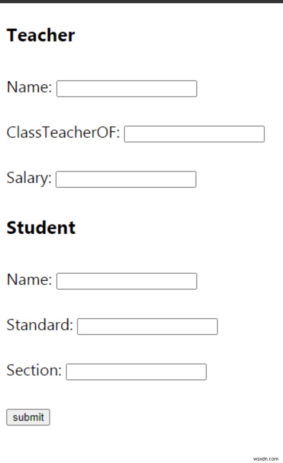Focus the ClassTeacherOF text box
The height and width of the screenshot is (463, 283).
pos(194,134)
